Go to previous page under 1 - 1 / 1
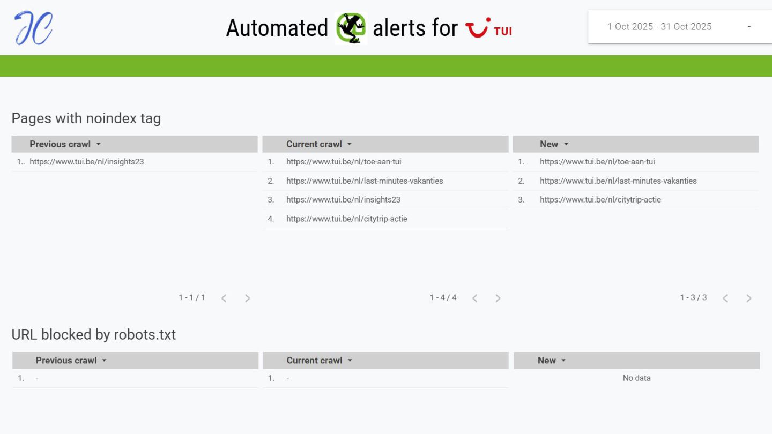The width and height of the screenshot is (772, 434). click(x=224, y=298)
